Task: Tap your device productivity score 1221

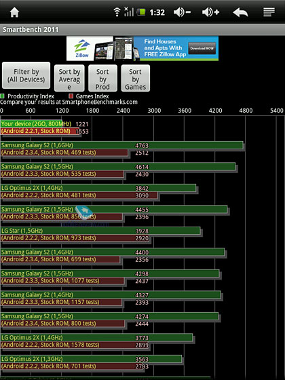Action: [82, 124]
